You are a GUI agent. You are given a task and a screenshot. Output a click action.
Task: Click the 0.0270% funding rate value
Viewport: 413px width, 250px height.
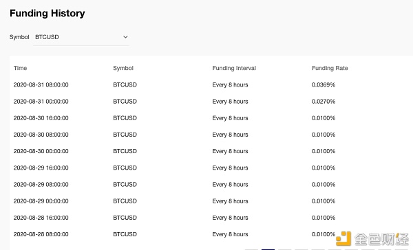click(324, 102)
